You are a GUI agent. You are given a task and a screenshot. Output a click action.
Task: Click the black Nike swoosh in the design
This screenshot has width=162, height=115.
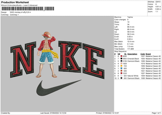pyautogui.click(x=59, y=88)
